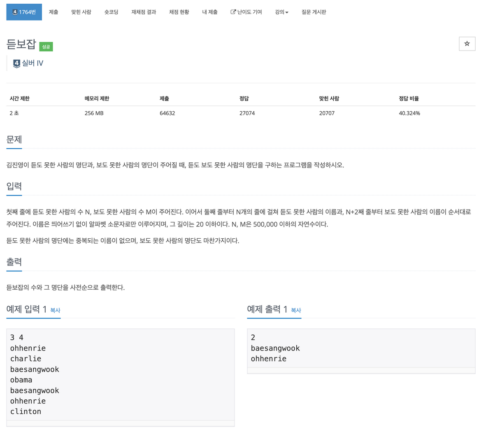
Task: Click the 27074 correct value
Action: pos(247,113)
